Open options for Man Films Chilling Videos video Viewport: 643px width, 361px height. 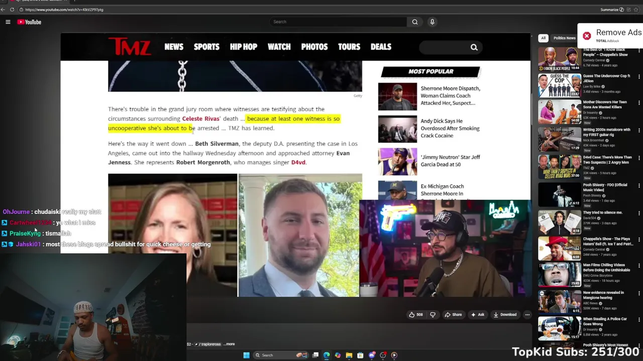(x=639, y=266)
